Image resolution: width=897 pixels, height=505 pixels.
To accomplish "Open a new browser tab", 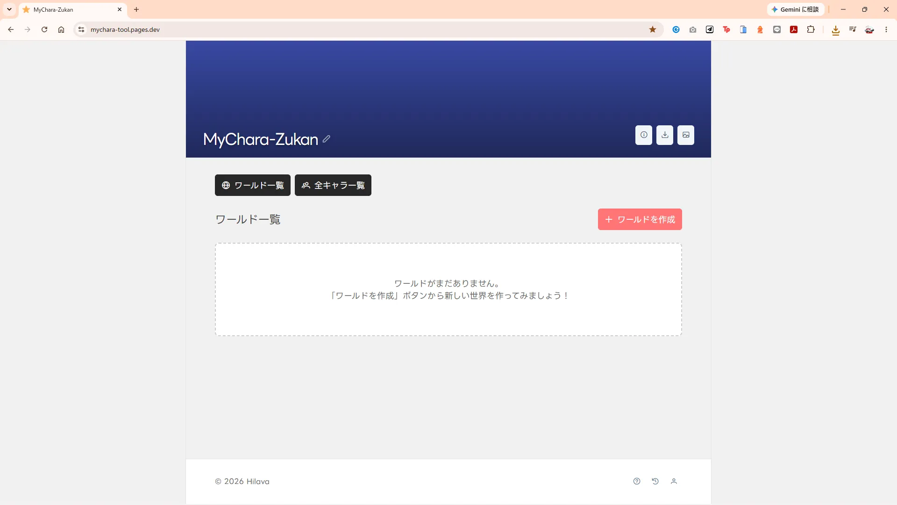I will (136, 9).
